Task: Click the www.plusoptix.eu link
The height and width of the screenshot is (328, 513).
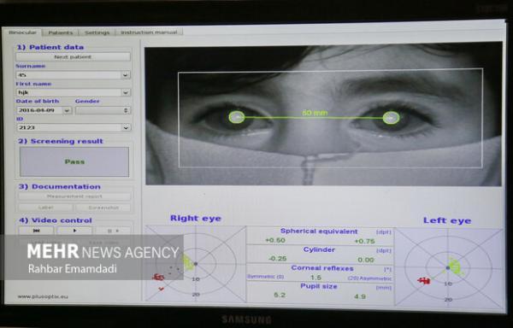Action: [x=43, y=296]
